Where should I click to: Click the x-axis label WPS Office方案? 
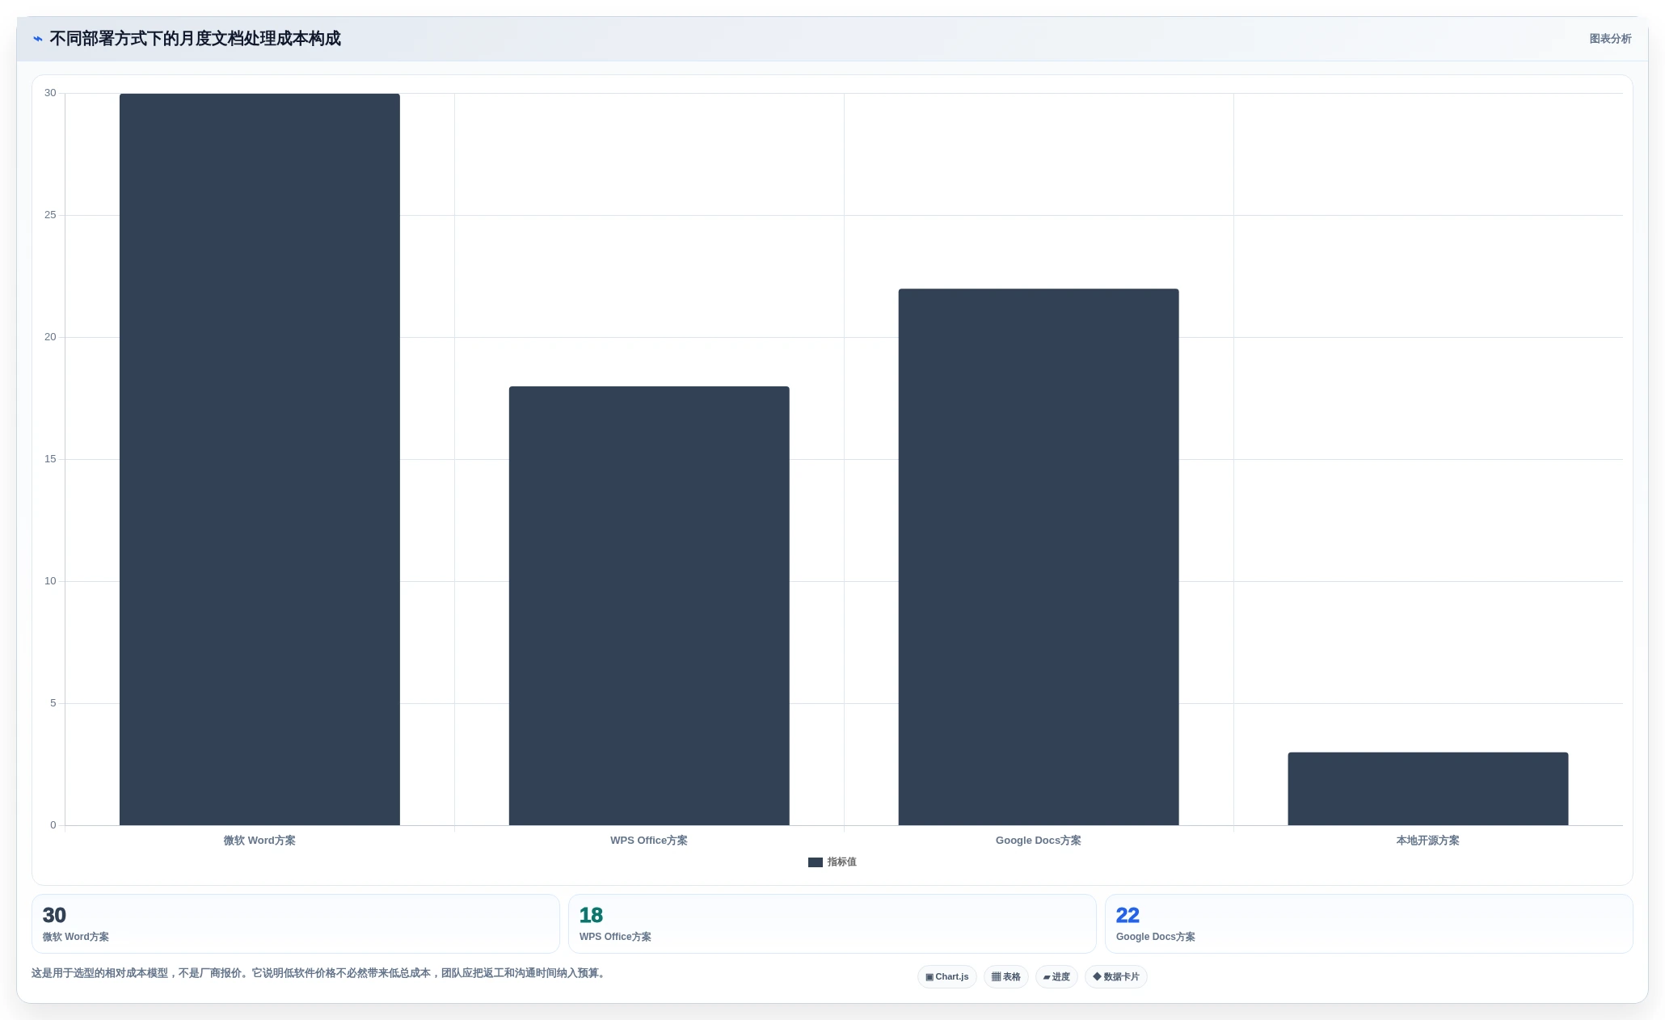pos(649,841)
